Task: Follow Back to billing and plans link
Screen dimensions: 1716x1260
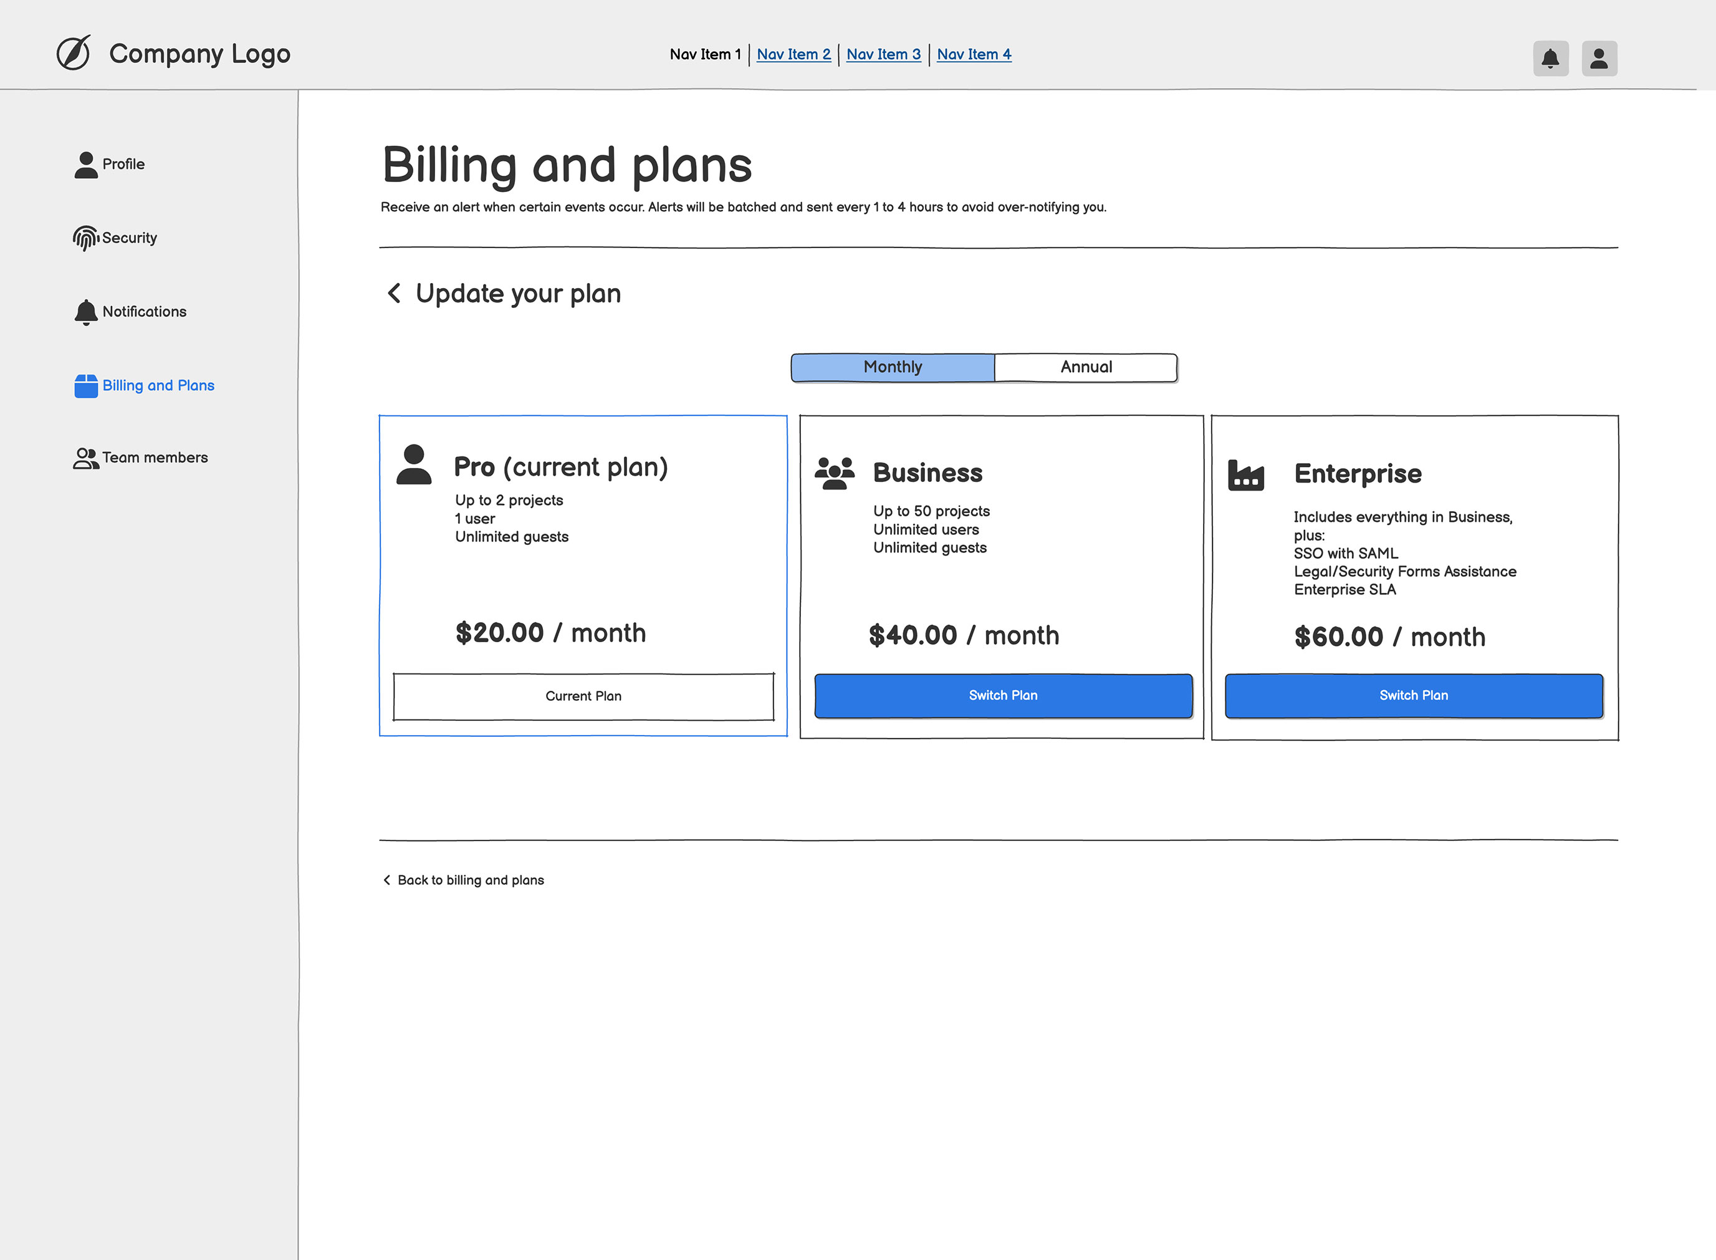Action: click(471, 880)
